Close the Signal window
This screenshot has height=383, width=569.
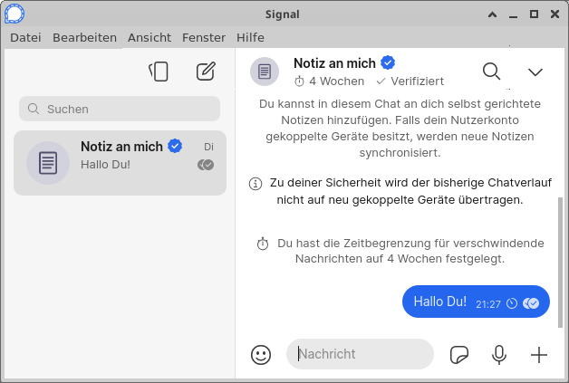coord(555,14)
